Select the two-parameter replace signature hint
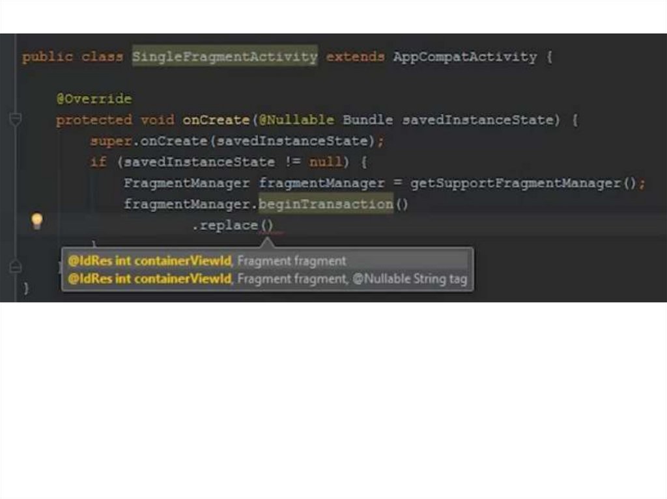Image resolution: width=667 pixels, height=499 pixels. (207, 261)
